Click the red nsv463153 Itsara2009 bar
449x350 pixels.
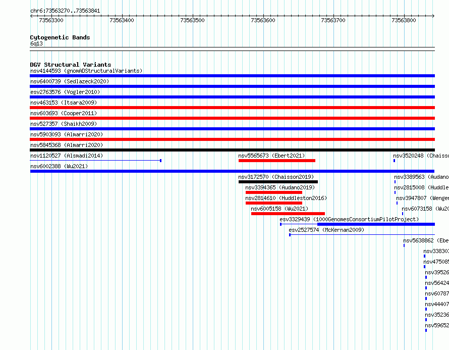click(x=232, y=108)
